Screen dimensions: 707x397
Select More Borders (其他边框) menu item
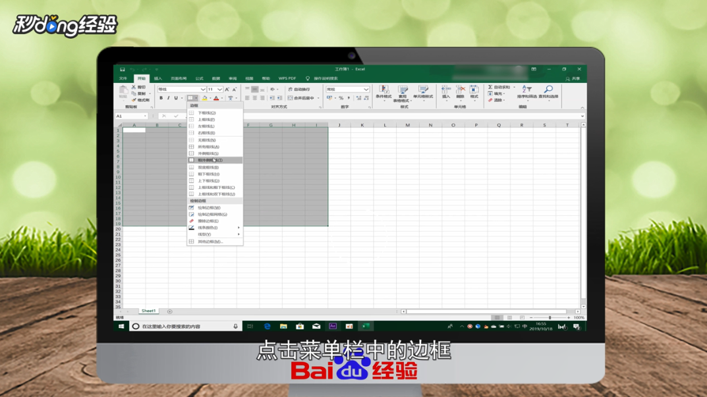(x=215, y=242)
